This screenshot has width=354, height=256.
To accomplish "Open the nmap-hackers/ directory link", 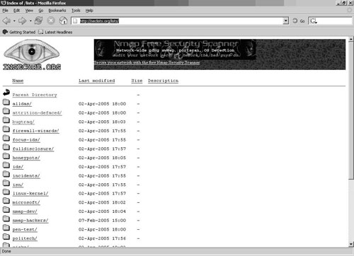I will (x=30, y=221).
